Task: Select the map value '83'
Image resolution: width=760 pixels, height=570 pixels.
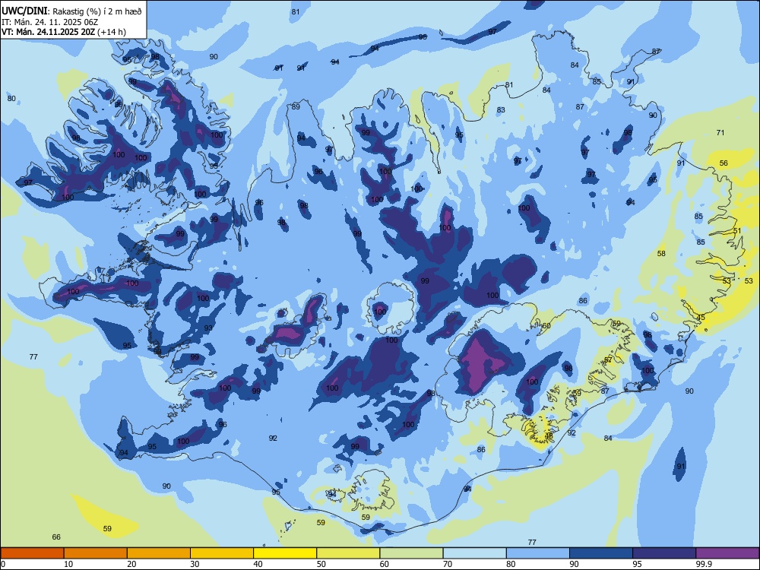Action: [x=501, y=109]
